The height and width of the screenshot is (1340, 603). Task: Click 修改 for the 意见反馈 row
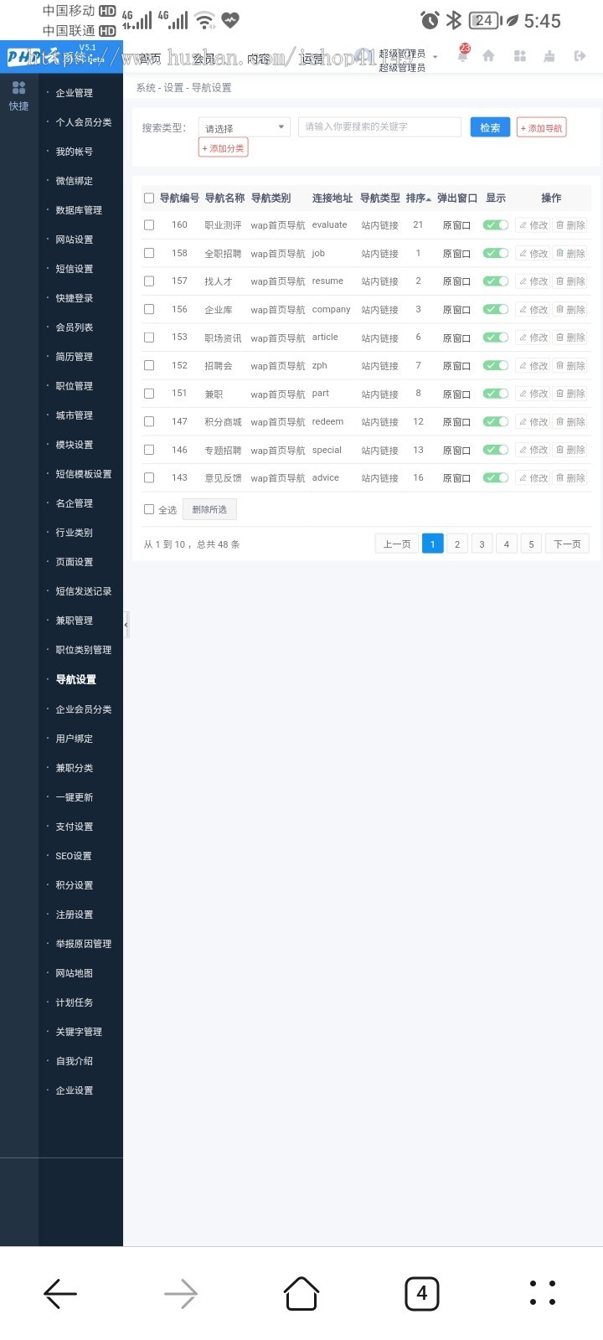tap(533, 477)
